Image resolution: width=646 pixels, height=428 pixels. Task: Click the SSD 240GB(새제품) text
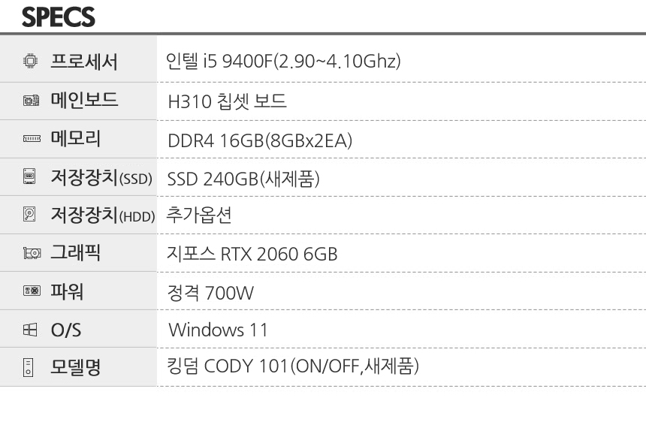(x=243, y=179)
